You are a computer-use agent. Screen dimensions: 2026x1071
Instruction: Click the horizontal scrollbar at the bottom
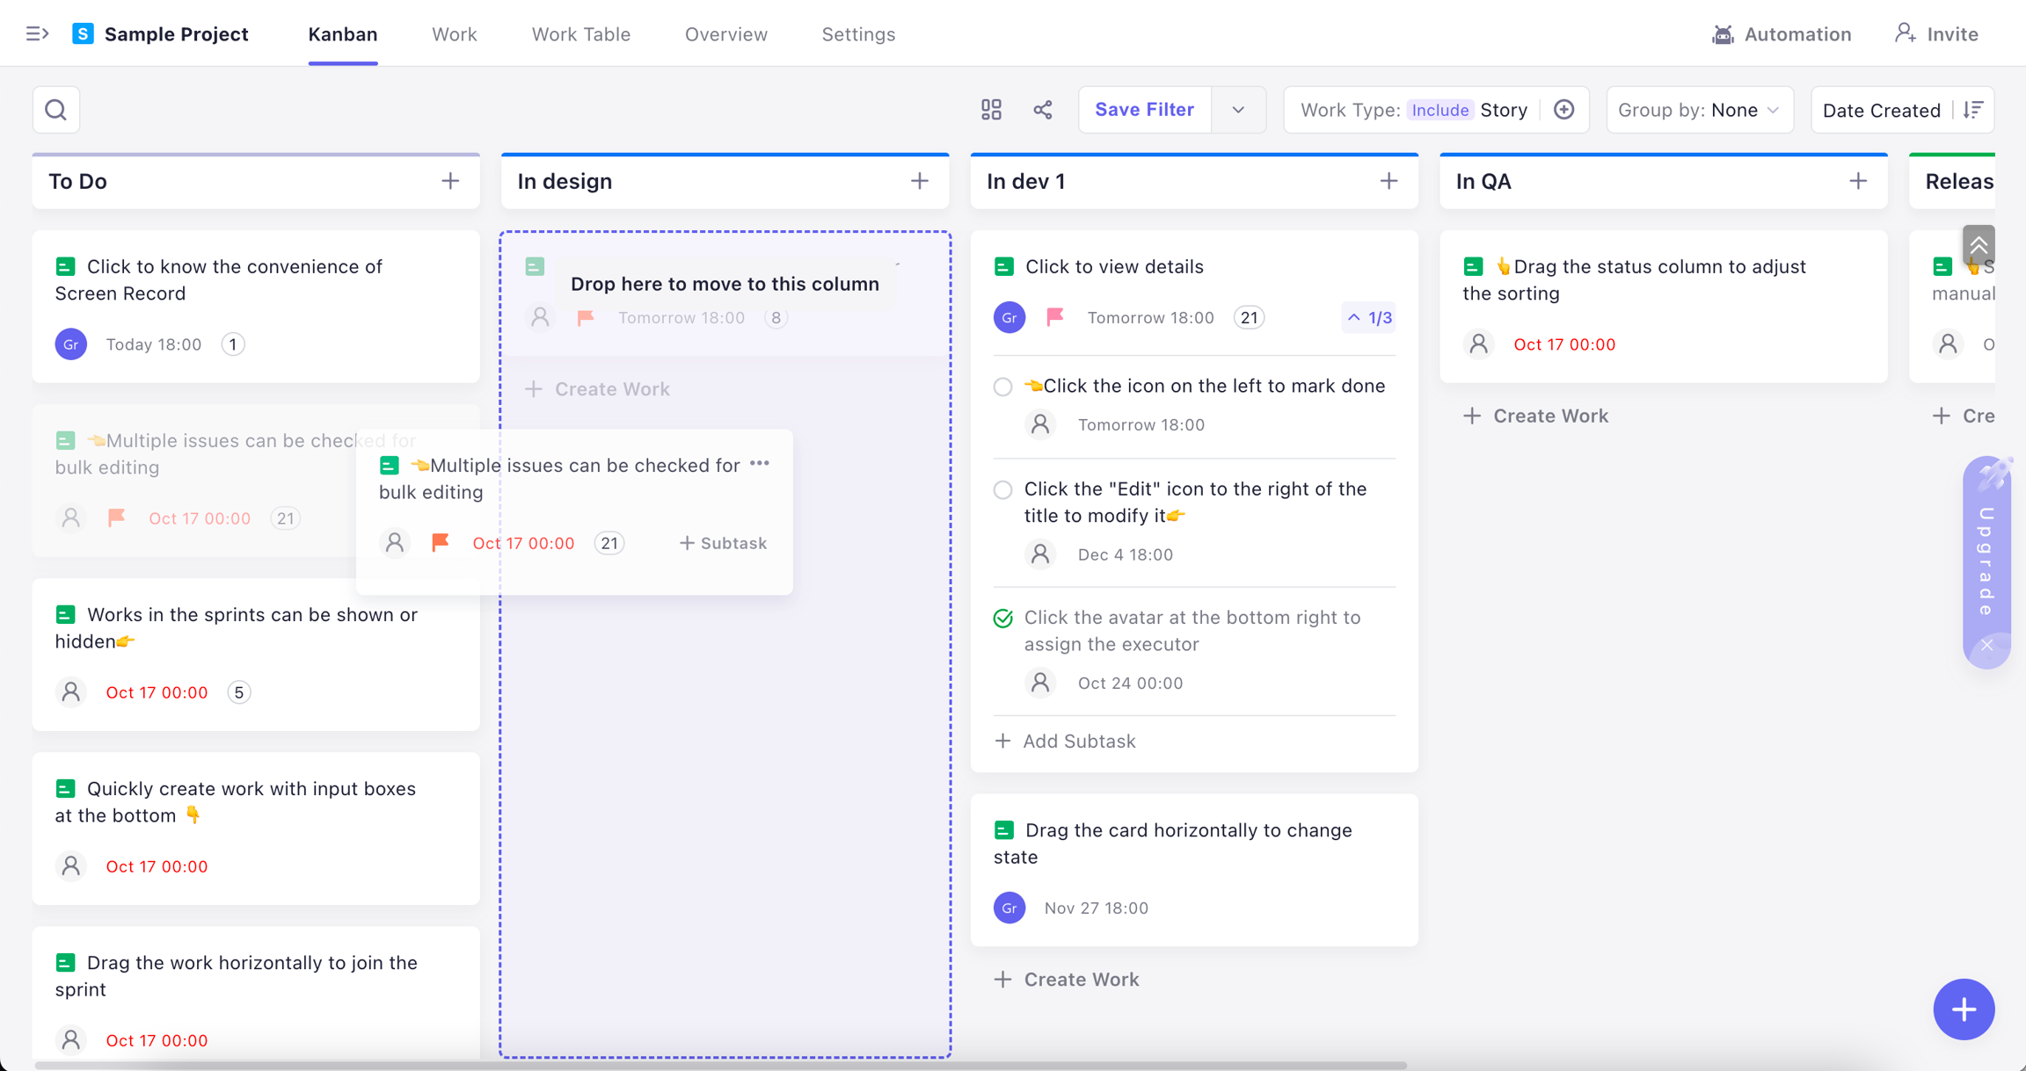click(x=721, y=1065)
